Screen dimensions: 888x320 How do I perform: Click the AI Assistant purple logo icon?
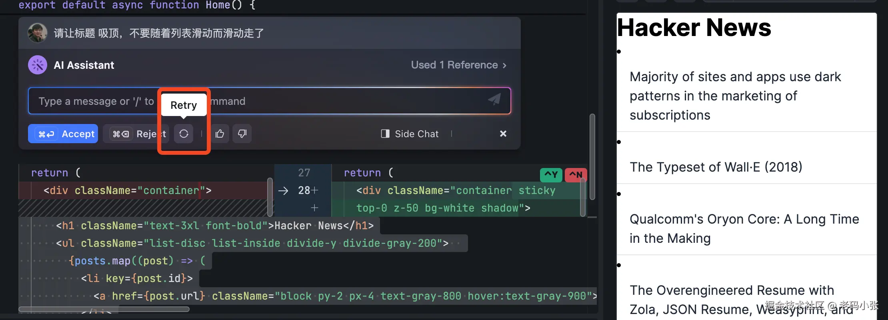[38, 65]
